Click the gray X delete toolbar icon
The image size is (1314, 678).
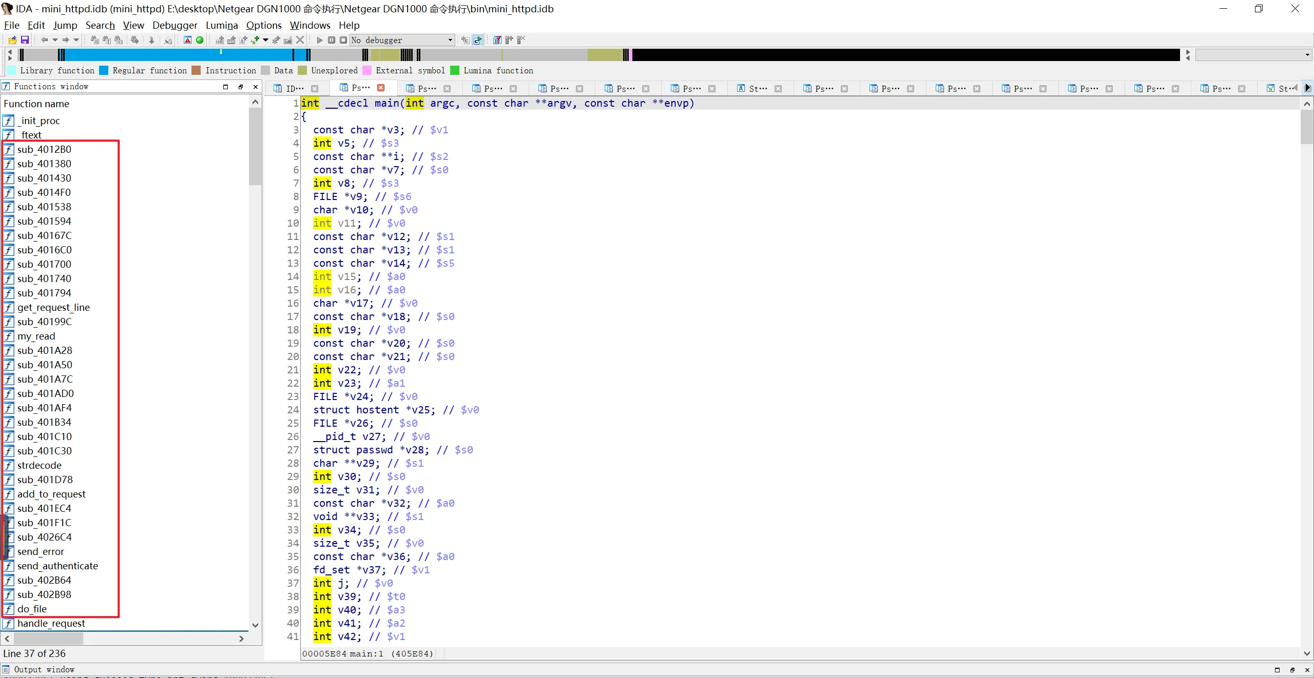(300, 40)
